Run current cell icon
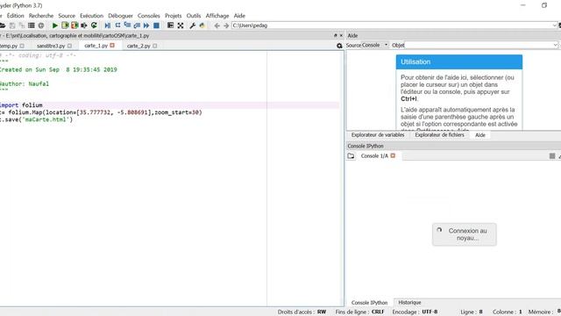 tap(65, 25)
